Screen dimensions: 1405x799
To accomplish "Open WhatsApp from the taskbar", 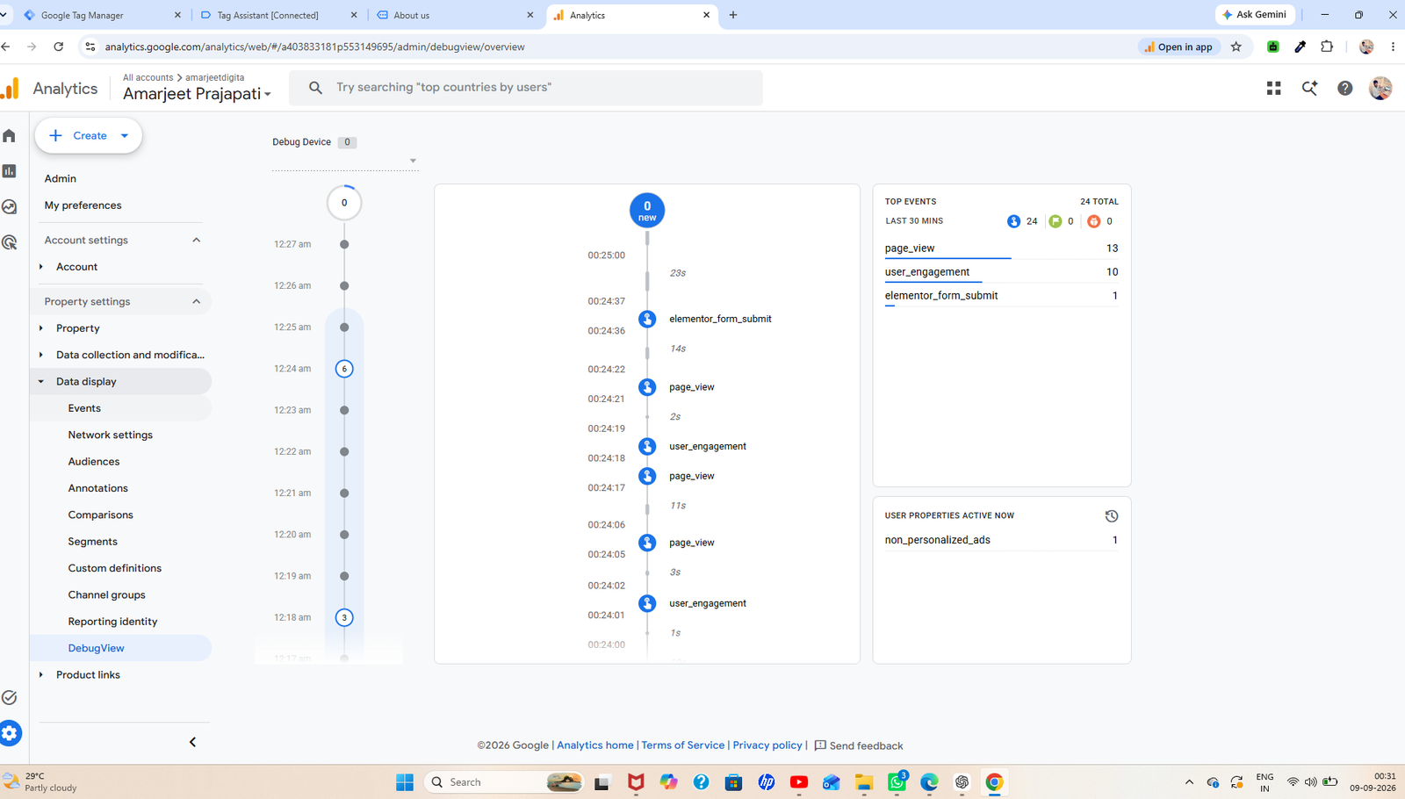I will tap(897, 781).
